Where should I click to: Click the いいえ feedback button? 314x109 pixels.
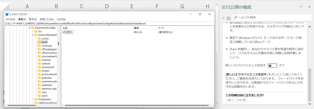click(241, 100)
